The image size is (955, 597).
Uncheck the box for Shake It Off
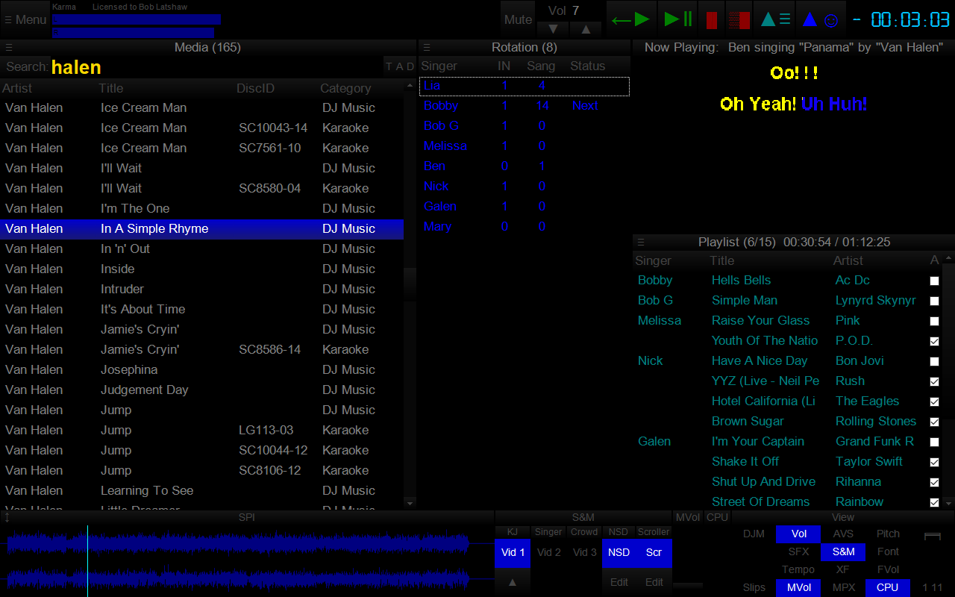[934, 463]
